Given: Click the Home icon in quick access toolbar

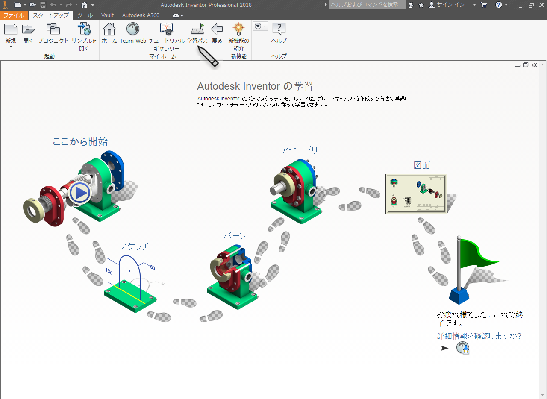Looking at the screenshot, I should [x=84, y=5].
